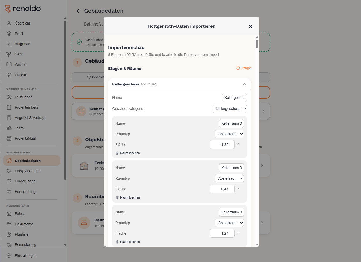Image resolution: width=361 pixels, height=262 pixels.
Task: Click the Projekt house icon
Action: 9,75
